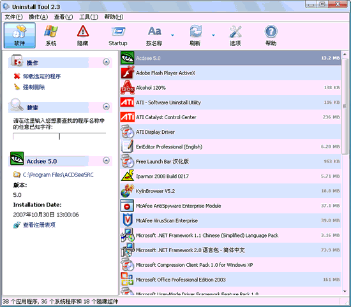Screen dimensions: 351x307
Task: Click installation date 2007年10月30日 13:00:06
Action: point(46,215)
